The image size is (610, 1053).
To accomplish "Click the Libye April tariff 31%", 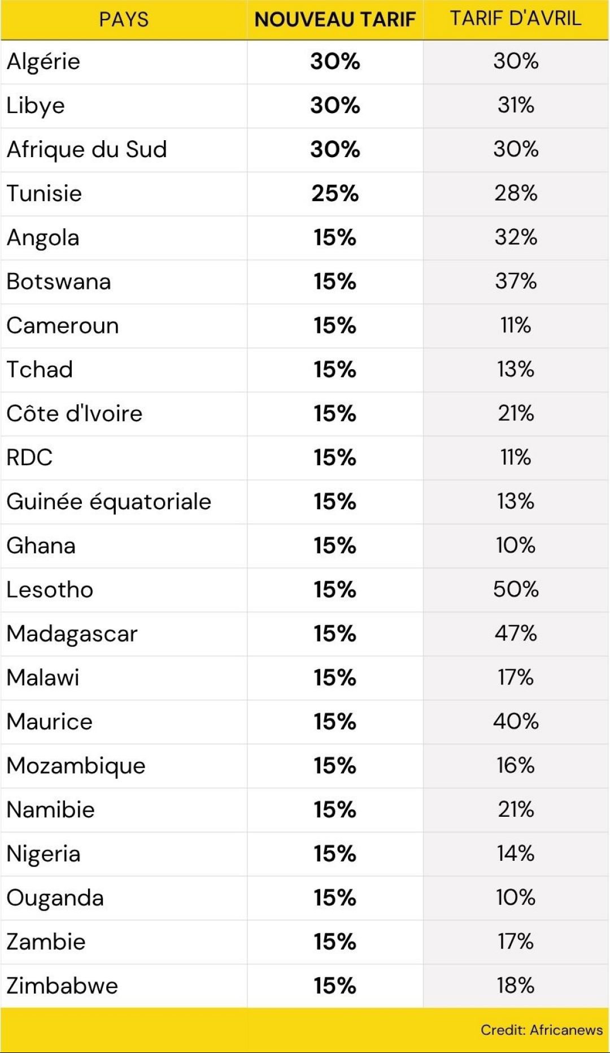I will click(x=516, y=106).
